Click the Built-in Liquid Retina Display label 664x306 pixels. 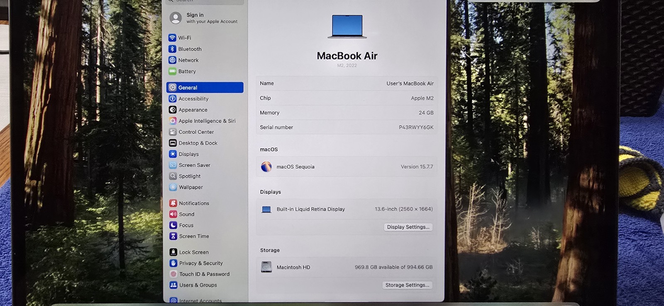[310, 209]
